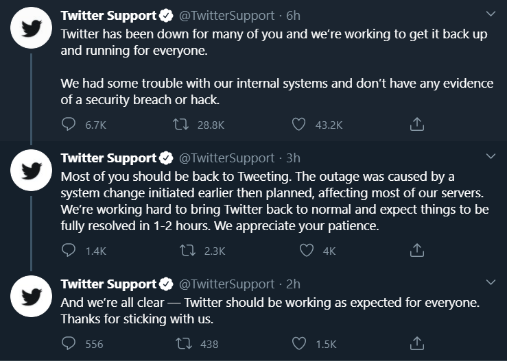
Task: Click the Twitter bird avatar on the first tweet
Action: tap(31, 28)
